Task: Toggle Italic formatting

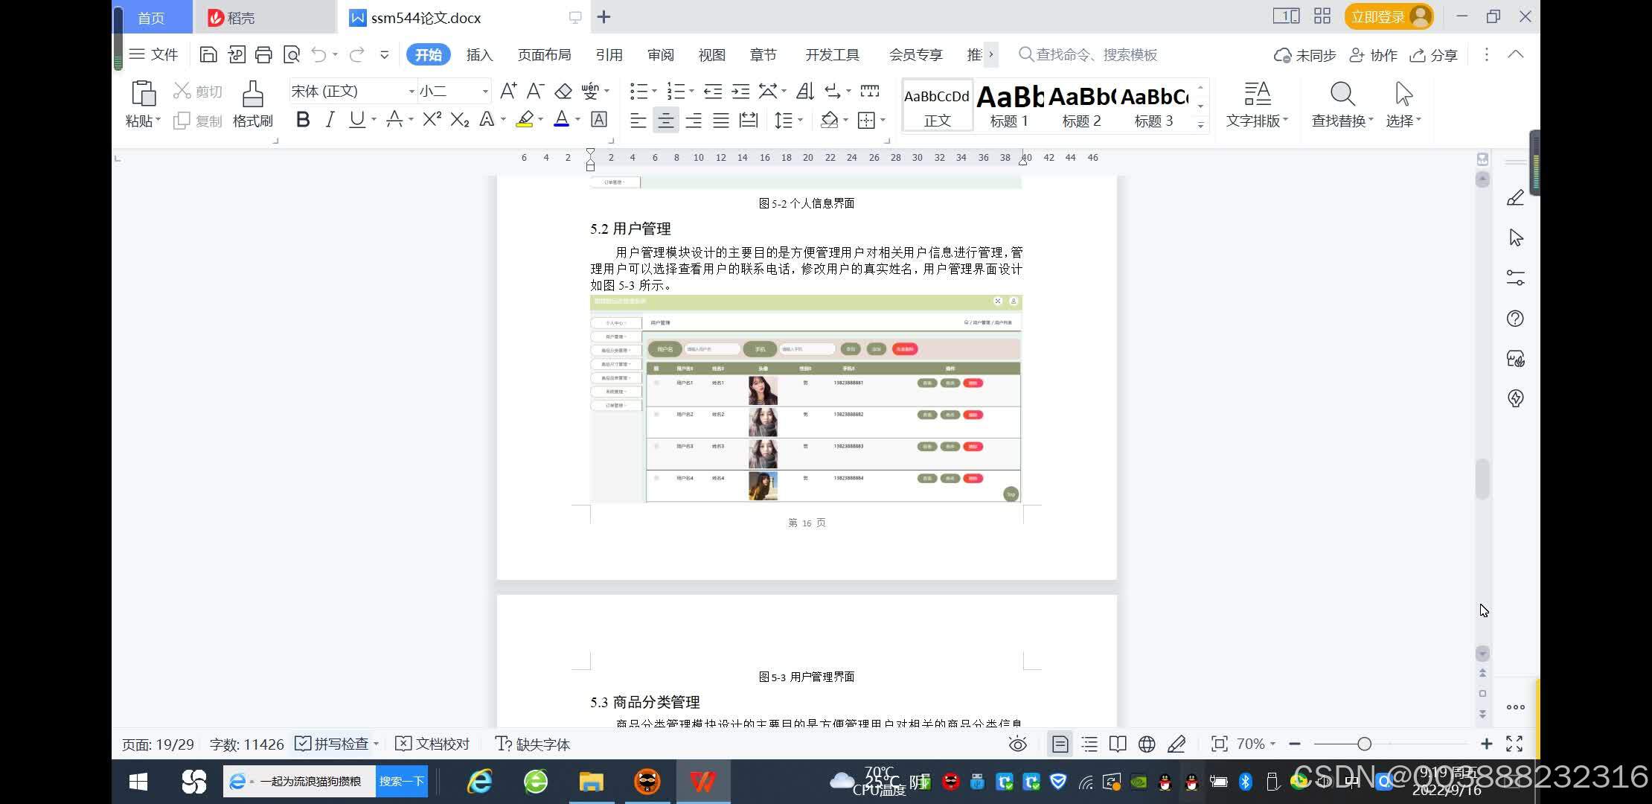Action: coord(330,119)
